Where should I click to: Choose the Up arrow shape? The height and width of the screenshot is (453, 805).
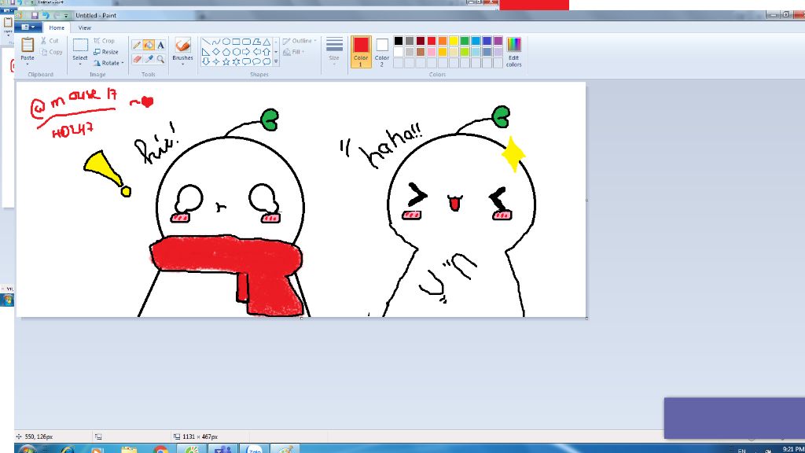(x=266, y=52)
